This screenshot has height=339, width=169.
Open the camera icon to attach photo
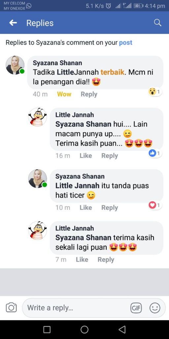click(x=11, y=308)
